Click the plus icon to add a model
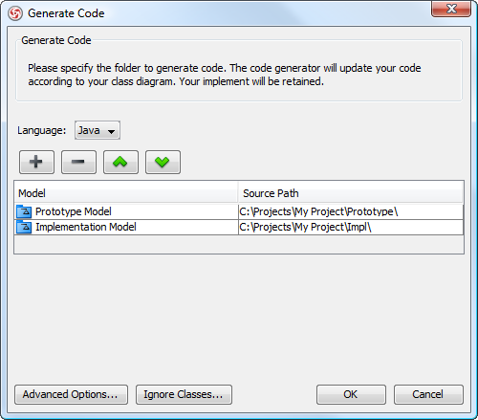Image resolution: width=478 pixels, height=420 pixels. tap(36, 162)
